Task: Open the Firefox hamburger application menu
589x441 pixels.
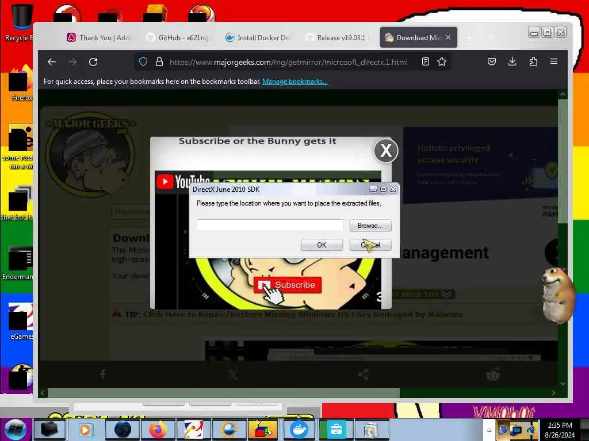Action: tap(554, 61)
